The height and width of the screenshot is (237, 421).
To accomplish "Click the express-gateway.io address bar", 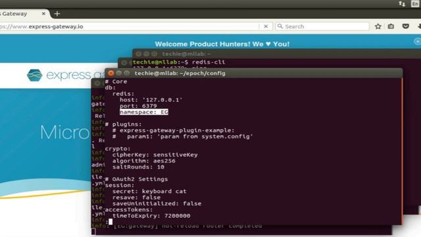I will tap(129, 26).
